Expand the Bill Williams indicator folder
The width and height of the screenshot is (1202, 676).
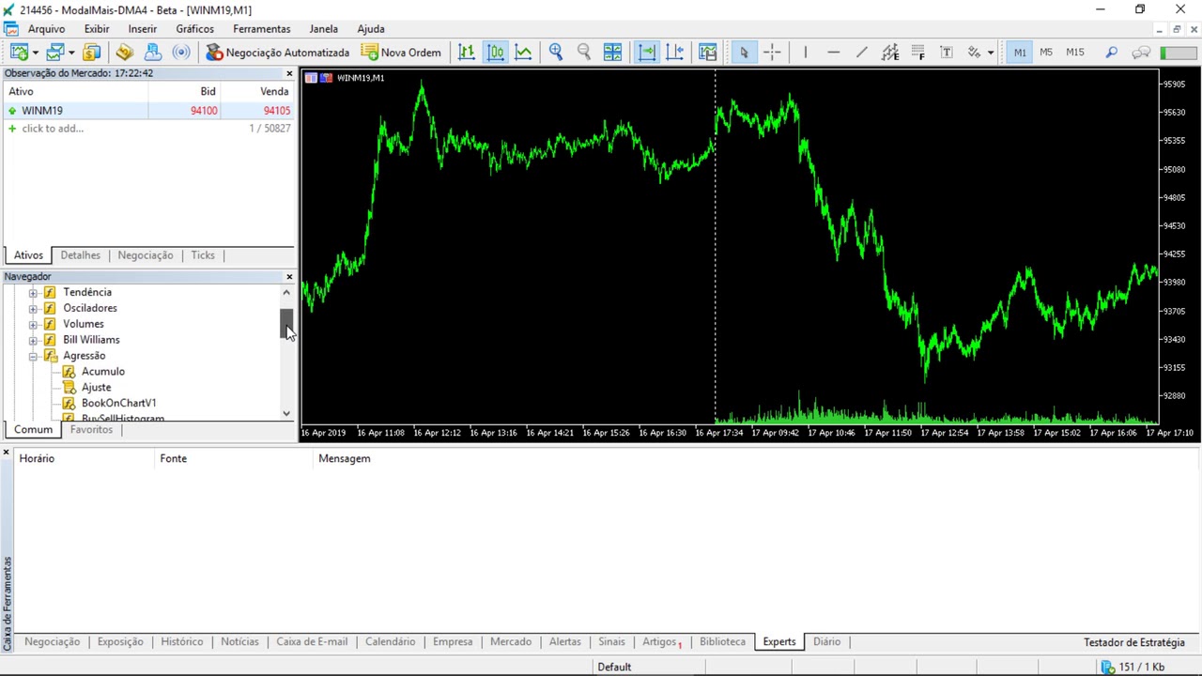tap(33, 340)
